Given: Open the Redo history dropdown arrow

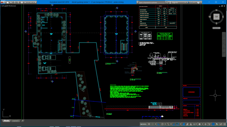Looking at the screenshot, I should tap(33, 2).
